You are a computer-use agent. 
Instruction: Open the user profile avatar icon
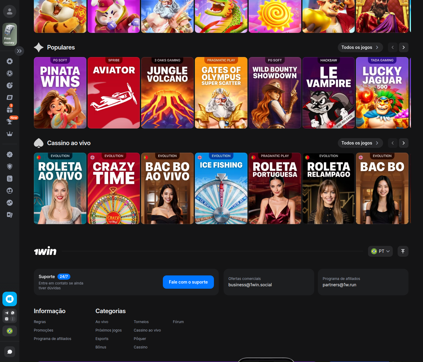10,11
